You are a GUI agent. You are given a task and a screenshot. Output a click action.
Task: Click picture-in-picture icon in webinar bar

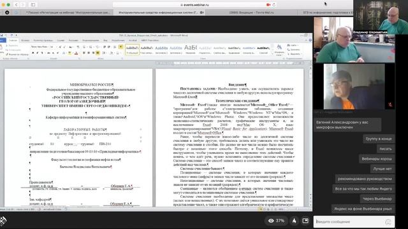(305, 221)
